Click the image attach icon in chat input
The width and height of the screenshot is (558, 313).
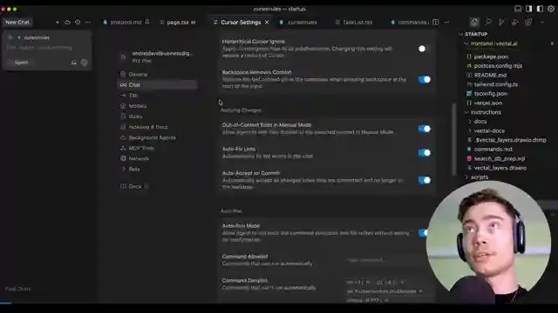pos(73,63)
